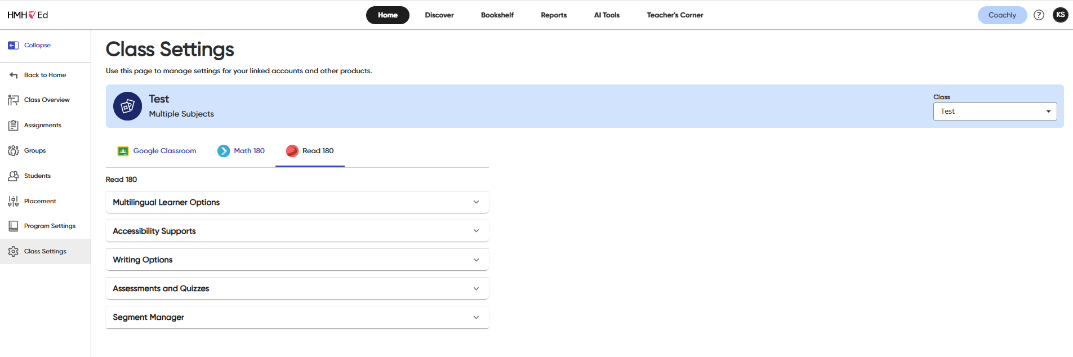Expand Multilingual Learner Options chevron
The width and height of the screenshot is (1073, 357).
coord(476,202)
